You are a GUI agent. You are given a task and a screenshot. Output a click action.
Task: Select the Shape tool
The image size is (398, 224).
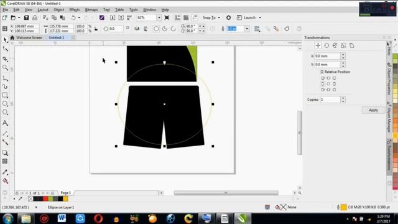5,49
